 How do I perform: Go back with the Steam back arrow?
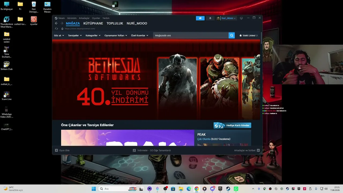click(56, 23)
